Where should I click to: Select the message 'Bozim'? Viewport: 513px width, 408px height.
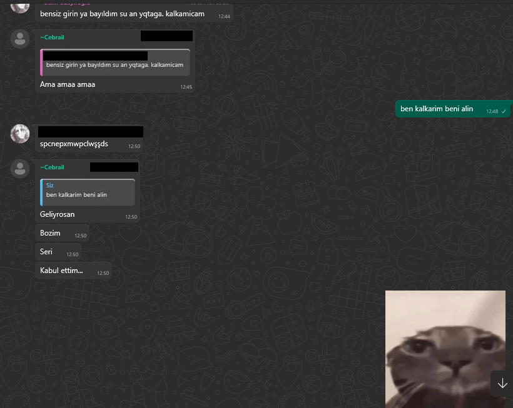[x=62, y=233]
